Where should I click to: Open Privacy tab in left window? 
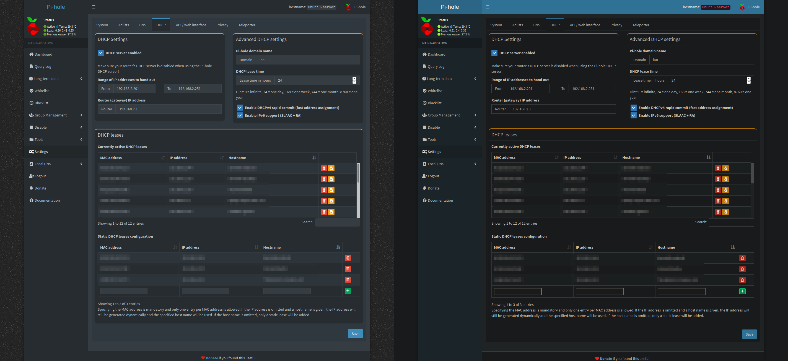tap(222, 25)
